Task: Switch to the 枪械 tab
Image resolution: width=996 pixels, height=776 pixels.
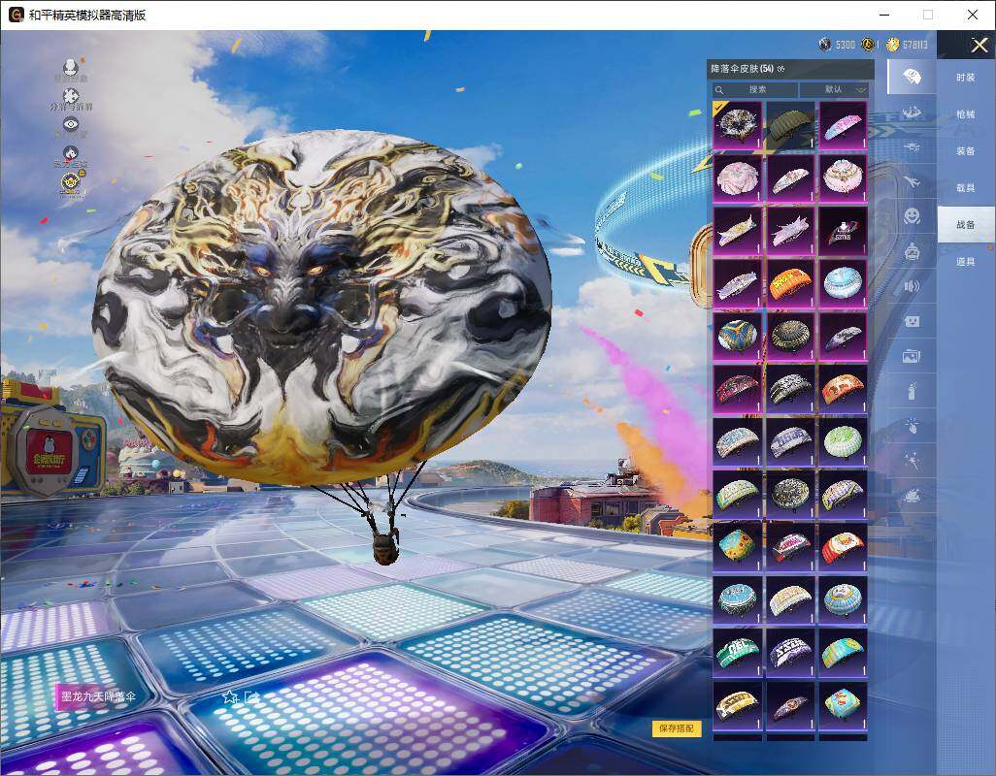Action: click(x=966, y=114)
